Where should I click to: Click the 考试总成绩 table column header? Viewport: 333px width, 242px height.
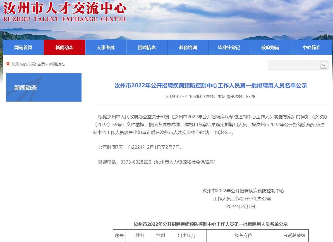294,235
